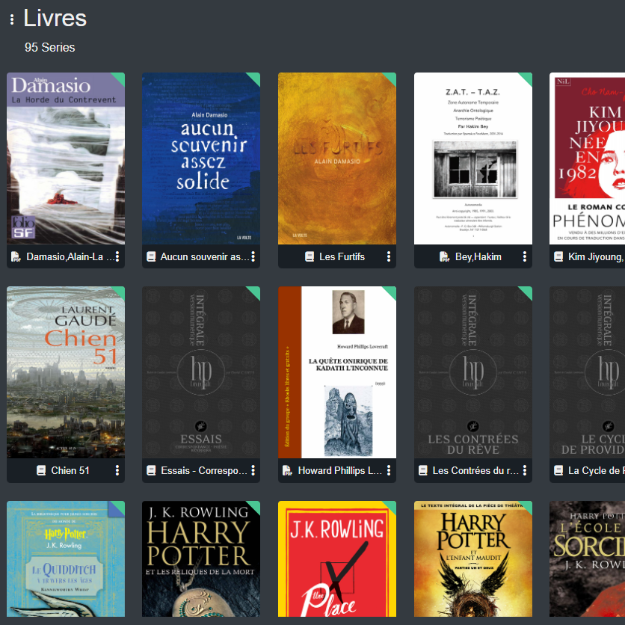625x625 pixels.
Task: Open the Kadath l'inconnue Lovecraft cover
Action: tap(337, 372)
